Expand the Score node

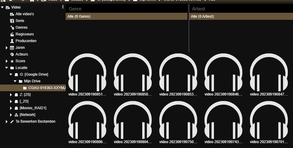point(6,61)
